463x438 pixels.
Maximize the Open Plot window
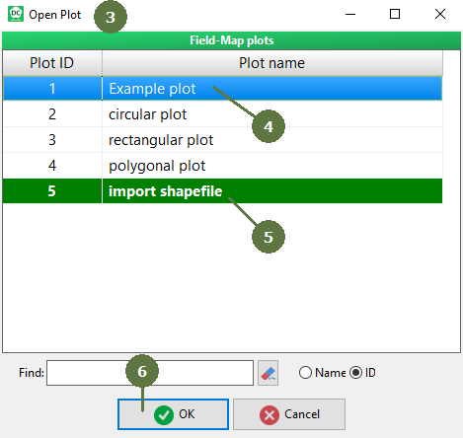[x=395, y=14]
